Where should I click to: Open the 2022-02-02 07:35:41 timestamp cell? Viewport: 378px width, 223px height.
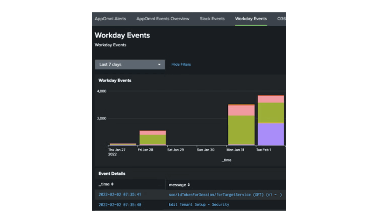(120, 194)
